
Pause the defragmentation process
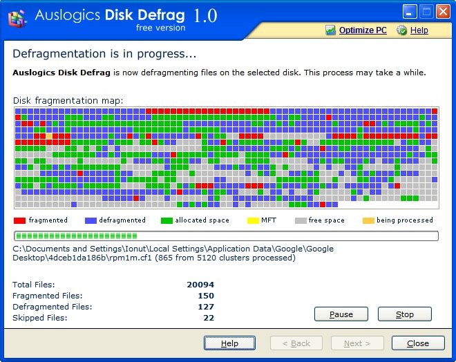(341, 314)
